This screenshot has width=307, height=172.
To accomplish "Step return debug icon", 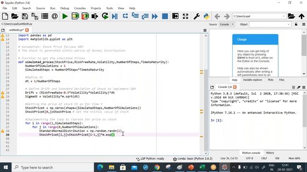I will (145, 16).
